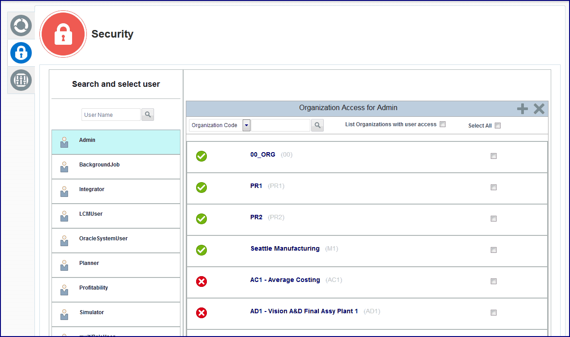This screenshot has height=337, width=570.
Task: Click the BackgroundJob user avatar icon
Action: coord(64,167)
